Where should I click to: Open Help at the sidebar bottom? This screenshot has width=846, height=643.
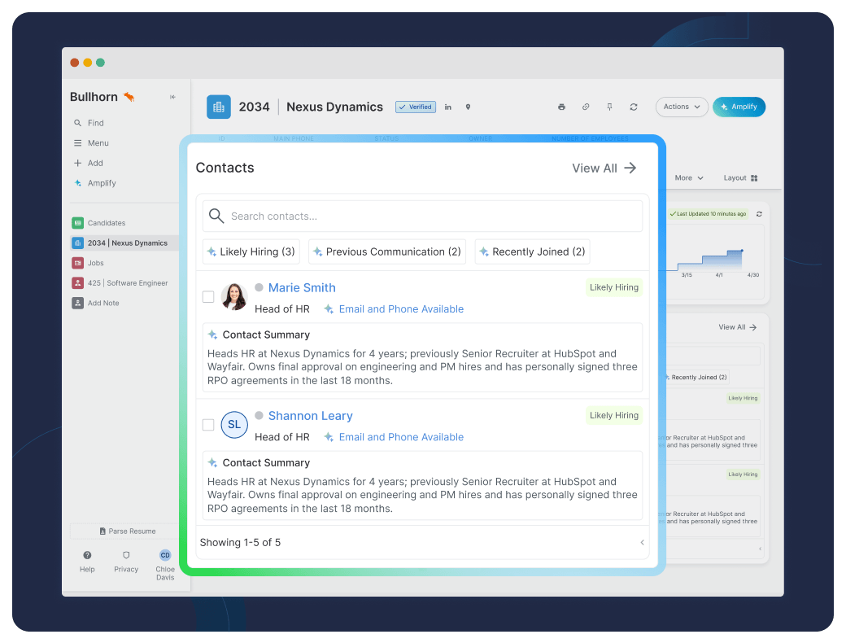[87, 562]
